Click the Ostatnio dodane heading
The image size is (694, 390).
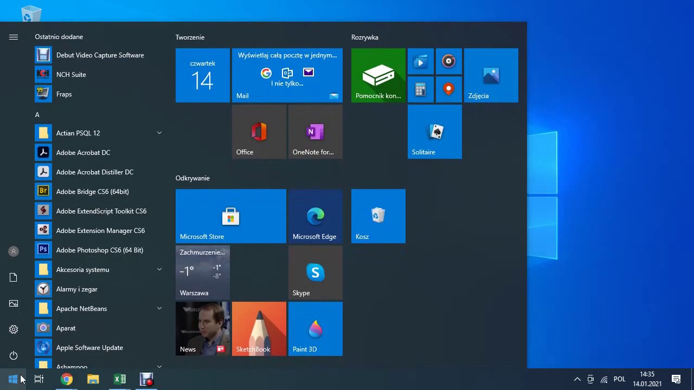pos(59,37)
